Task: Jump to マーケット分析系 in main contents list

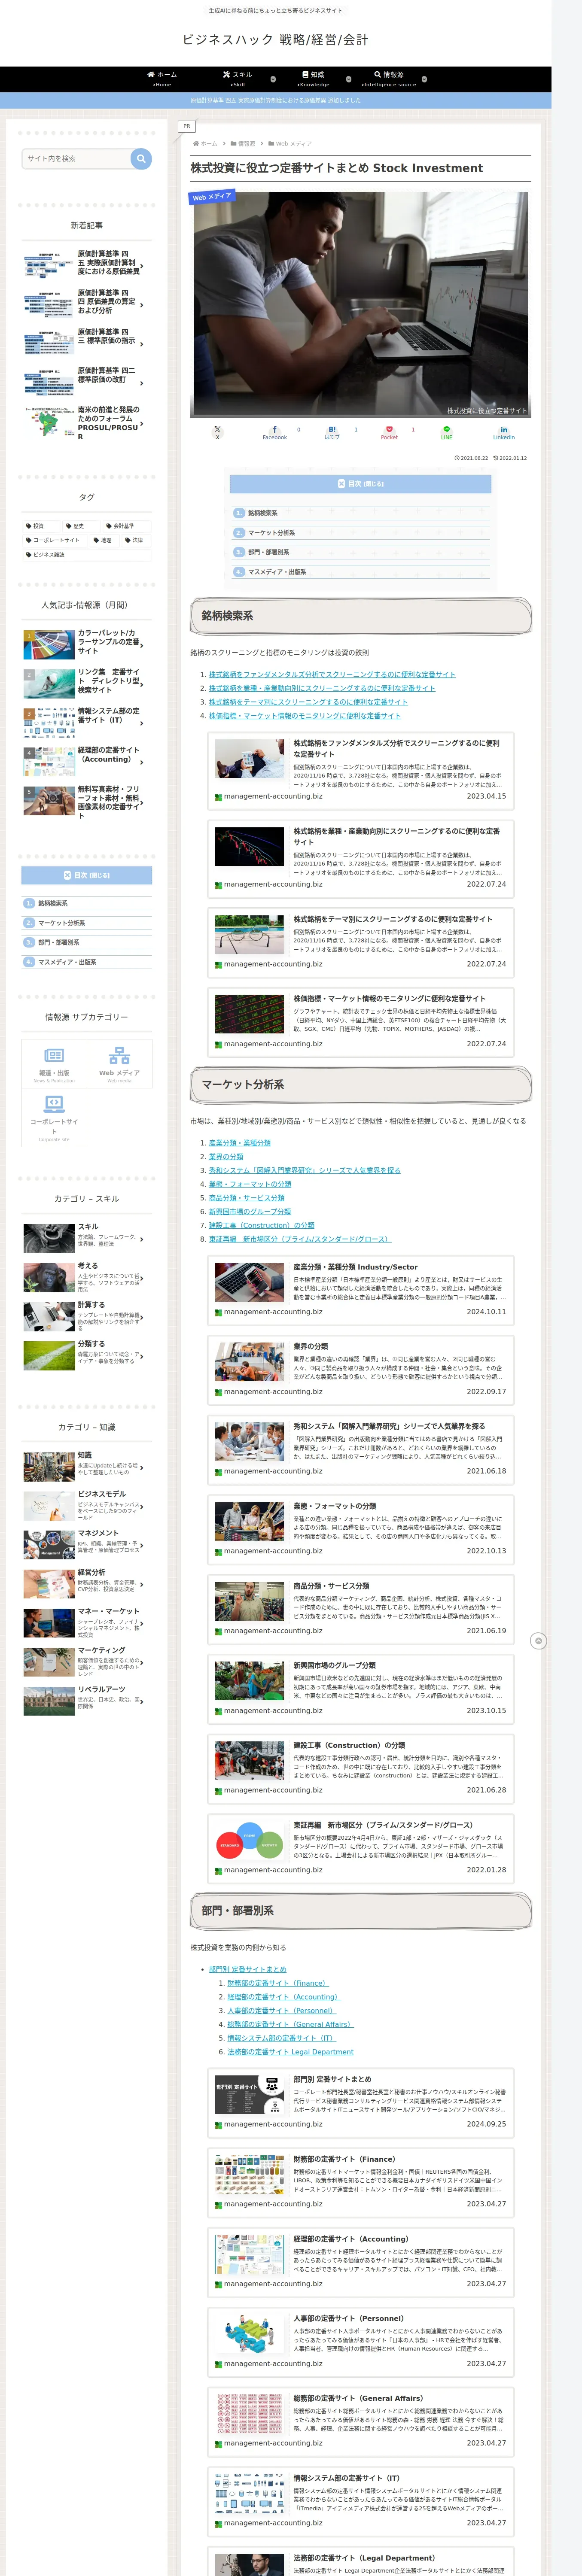Action: tap(271, 533)
